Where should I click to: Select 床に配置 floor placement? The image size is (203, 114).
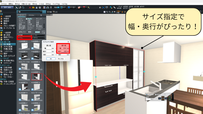(x=7, y=44)
